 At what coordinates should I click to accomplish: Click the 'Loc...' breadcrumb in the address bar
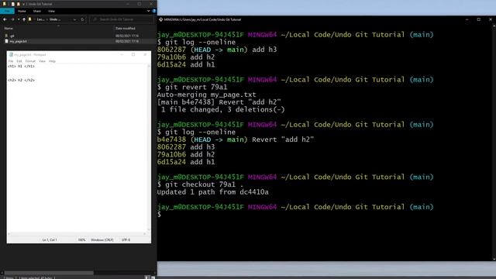coord(40,19)
